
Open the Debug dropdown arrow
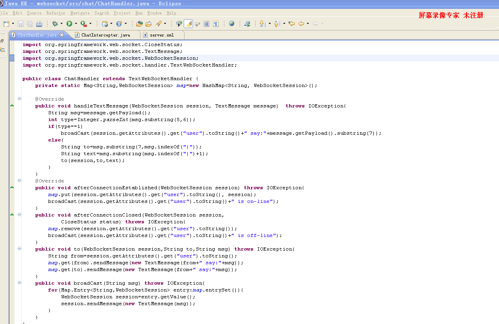click(x=61, y=24)
